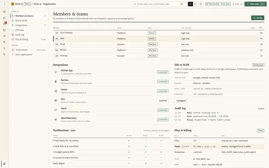
Task: Open the activity pulse icon in the left rail
Action: pyautogui.click(x=4, y=48)
